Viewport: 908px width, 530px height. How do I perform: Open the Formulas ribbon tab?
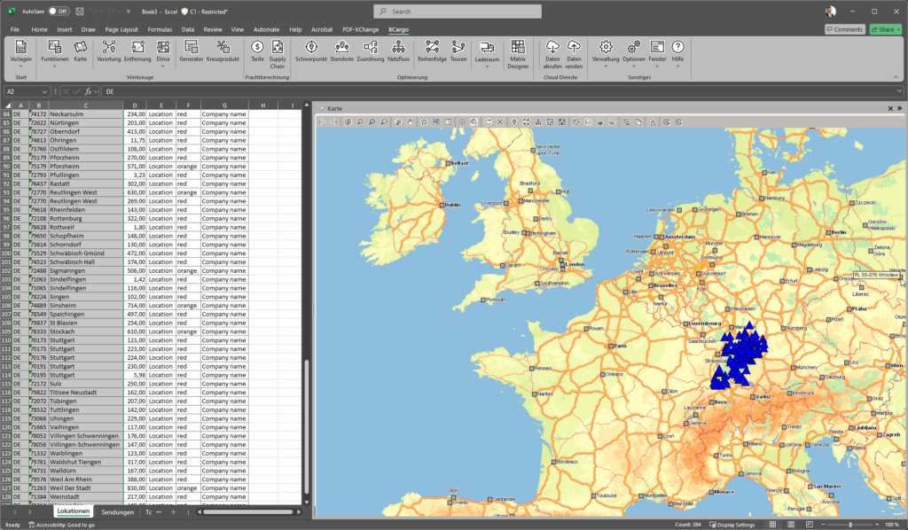(160, 29)
